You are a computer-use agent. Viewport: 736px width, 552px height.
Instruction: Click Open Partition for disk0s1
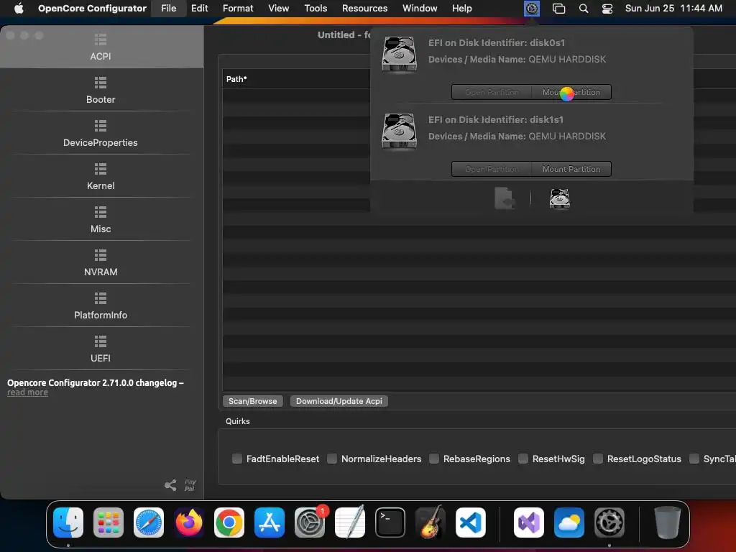pos(492,92)
